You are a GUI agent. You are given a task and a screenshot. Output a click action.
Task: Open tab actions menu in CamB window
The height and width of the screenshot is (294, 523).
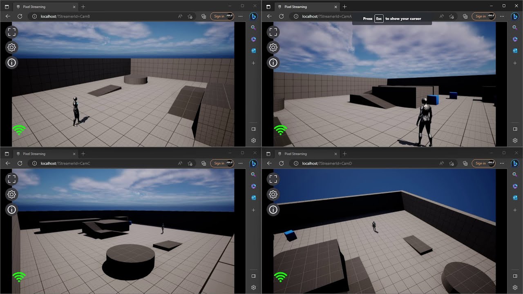click(x=7, y=7)
